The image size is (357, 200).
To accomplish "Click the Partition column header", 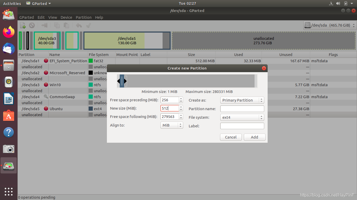I will coord(33,55).
